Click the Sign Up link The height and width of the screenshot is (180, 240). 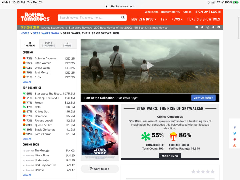click(201, 12)
